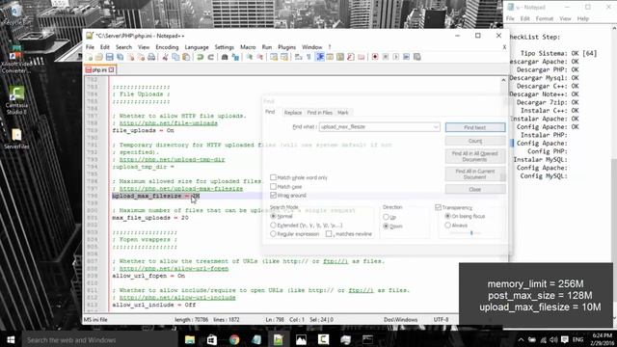Toggle word wrap toolbar icon

pyautogui.click(x=298, y=58)
